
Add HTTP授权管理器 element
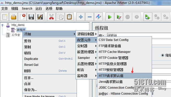coord(124,70)
